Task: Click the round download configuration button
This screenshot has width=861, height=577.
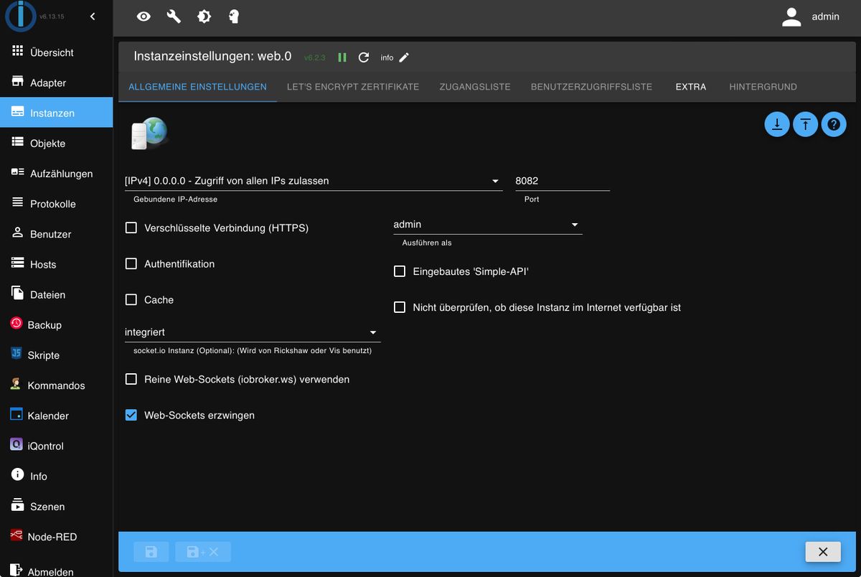Action: pyautogui.click(x=777, y=124)
